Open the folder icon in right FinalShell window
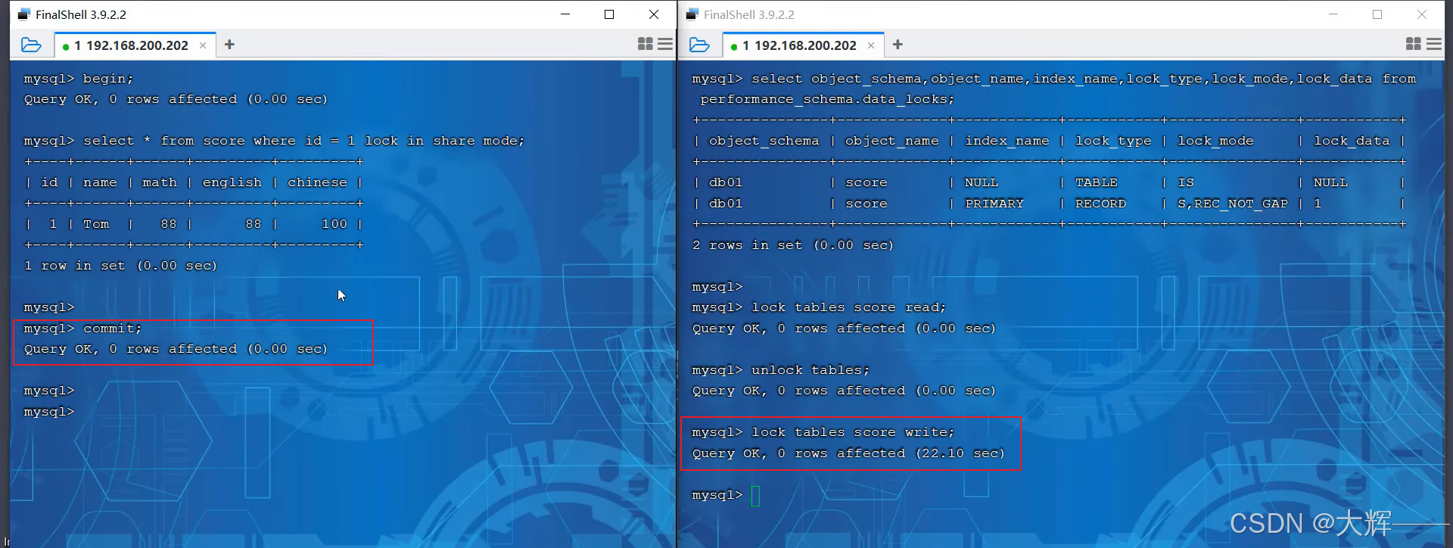 pyautogui.click(x=699, y=45)
